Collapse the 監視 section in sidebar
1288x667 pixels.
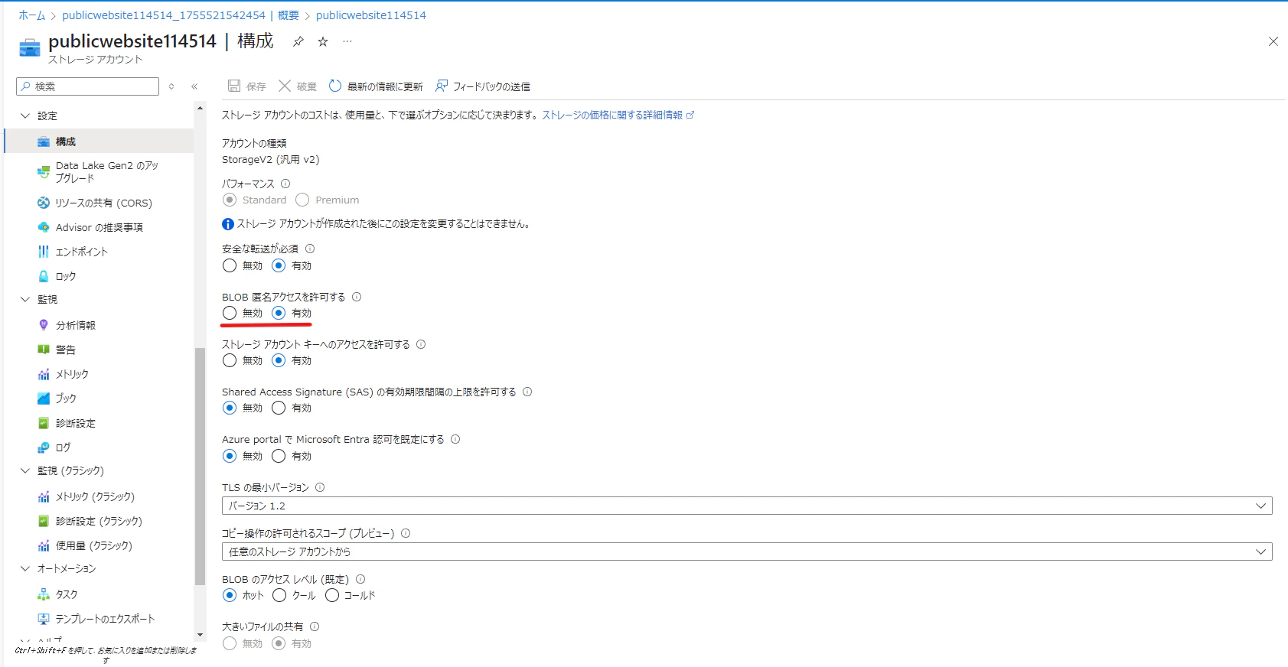(25, 299)
